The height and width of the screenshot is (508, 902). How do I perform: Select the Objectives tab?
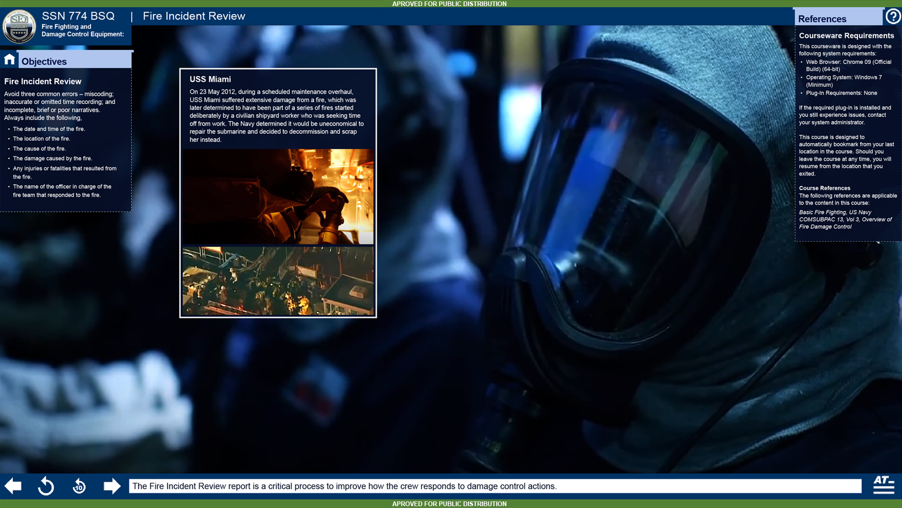(x=44, y=62)
